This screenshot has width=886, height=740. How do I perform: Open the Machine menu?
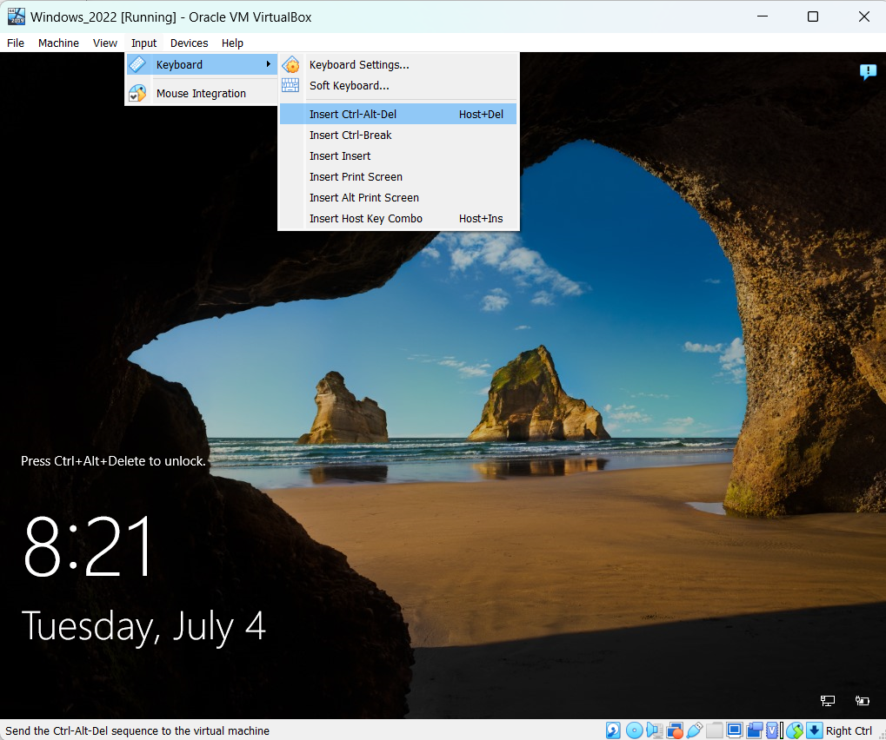(x=59, y=43)
